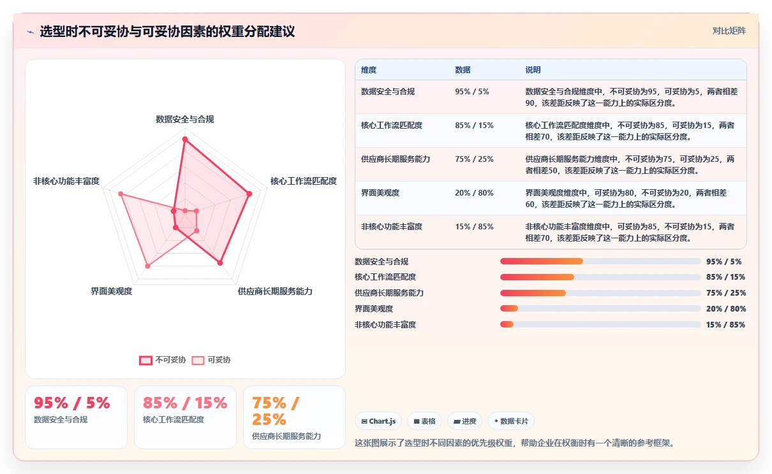
Task: Click the lightning icon beside the title
Action: tap(30, 32)
